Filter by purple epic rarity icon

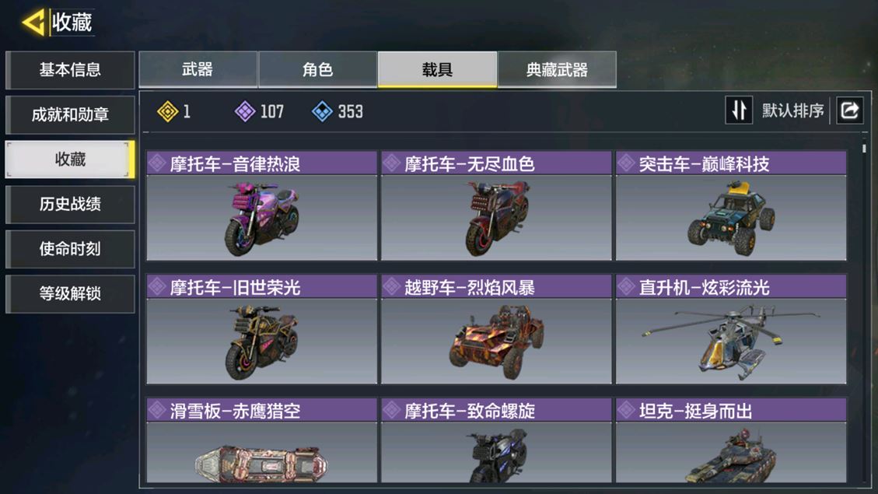tap(245, 111)
